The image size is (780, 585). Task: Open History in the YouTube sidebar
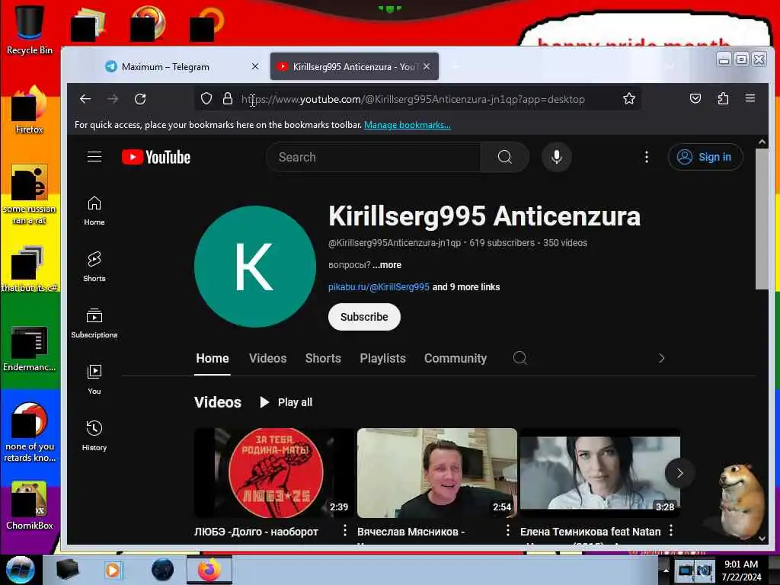(x=94, y=436)
